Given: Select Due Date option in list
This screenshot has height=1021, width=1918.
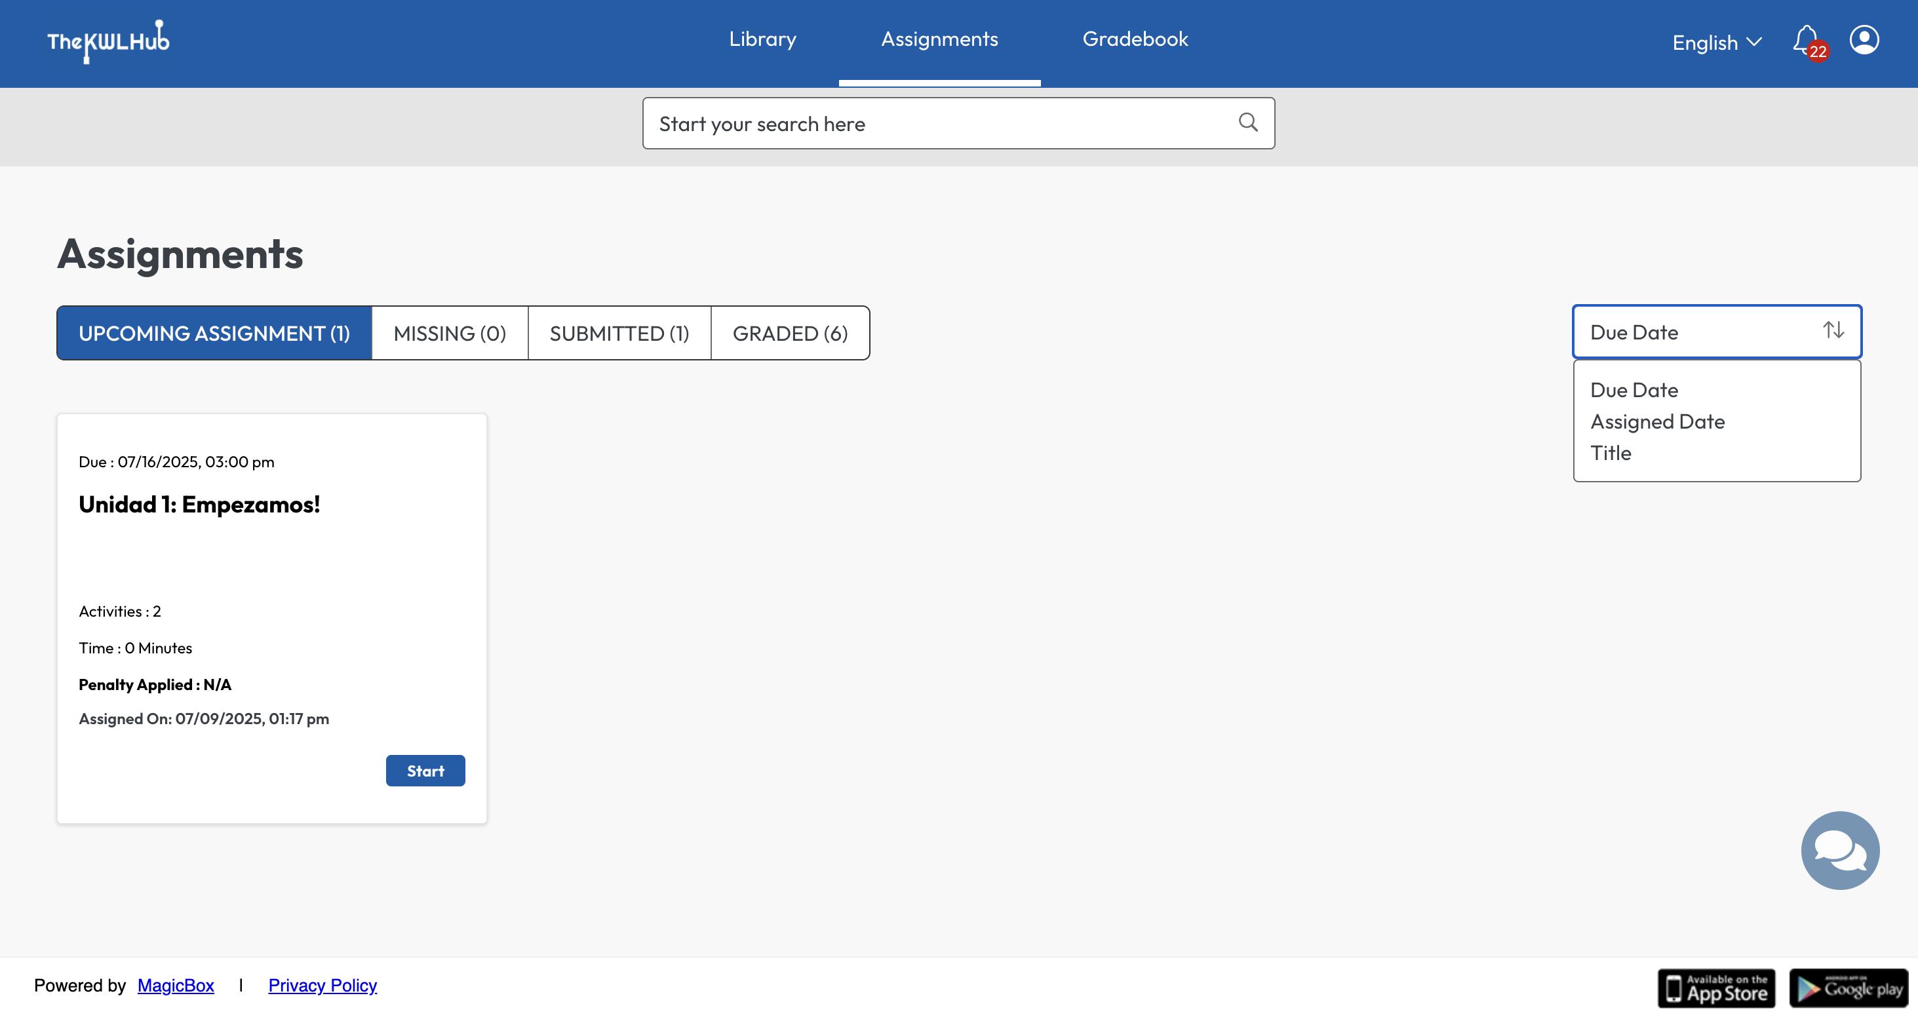Looking at the screenshot, I should [1634, 390].
